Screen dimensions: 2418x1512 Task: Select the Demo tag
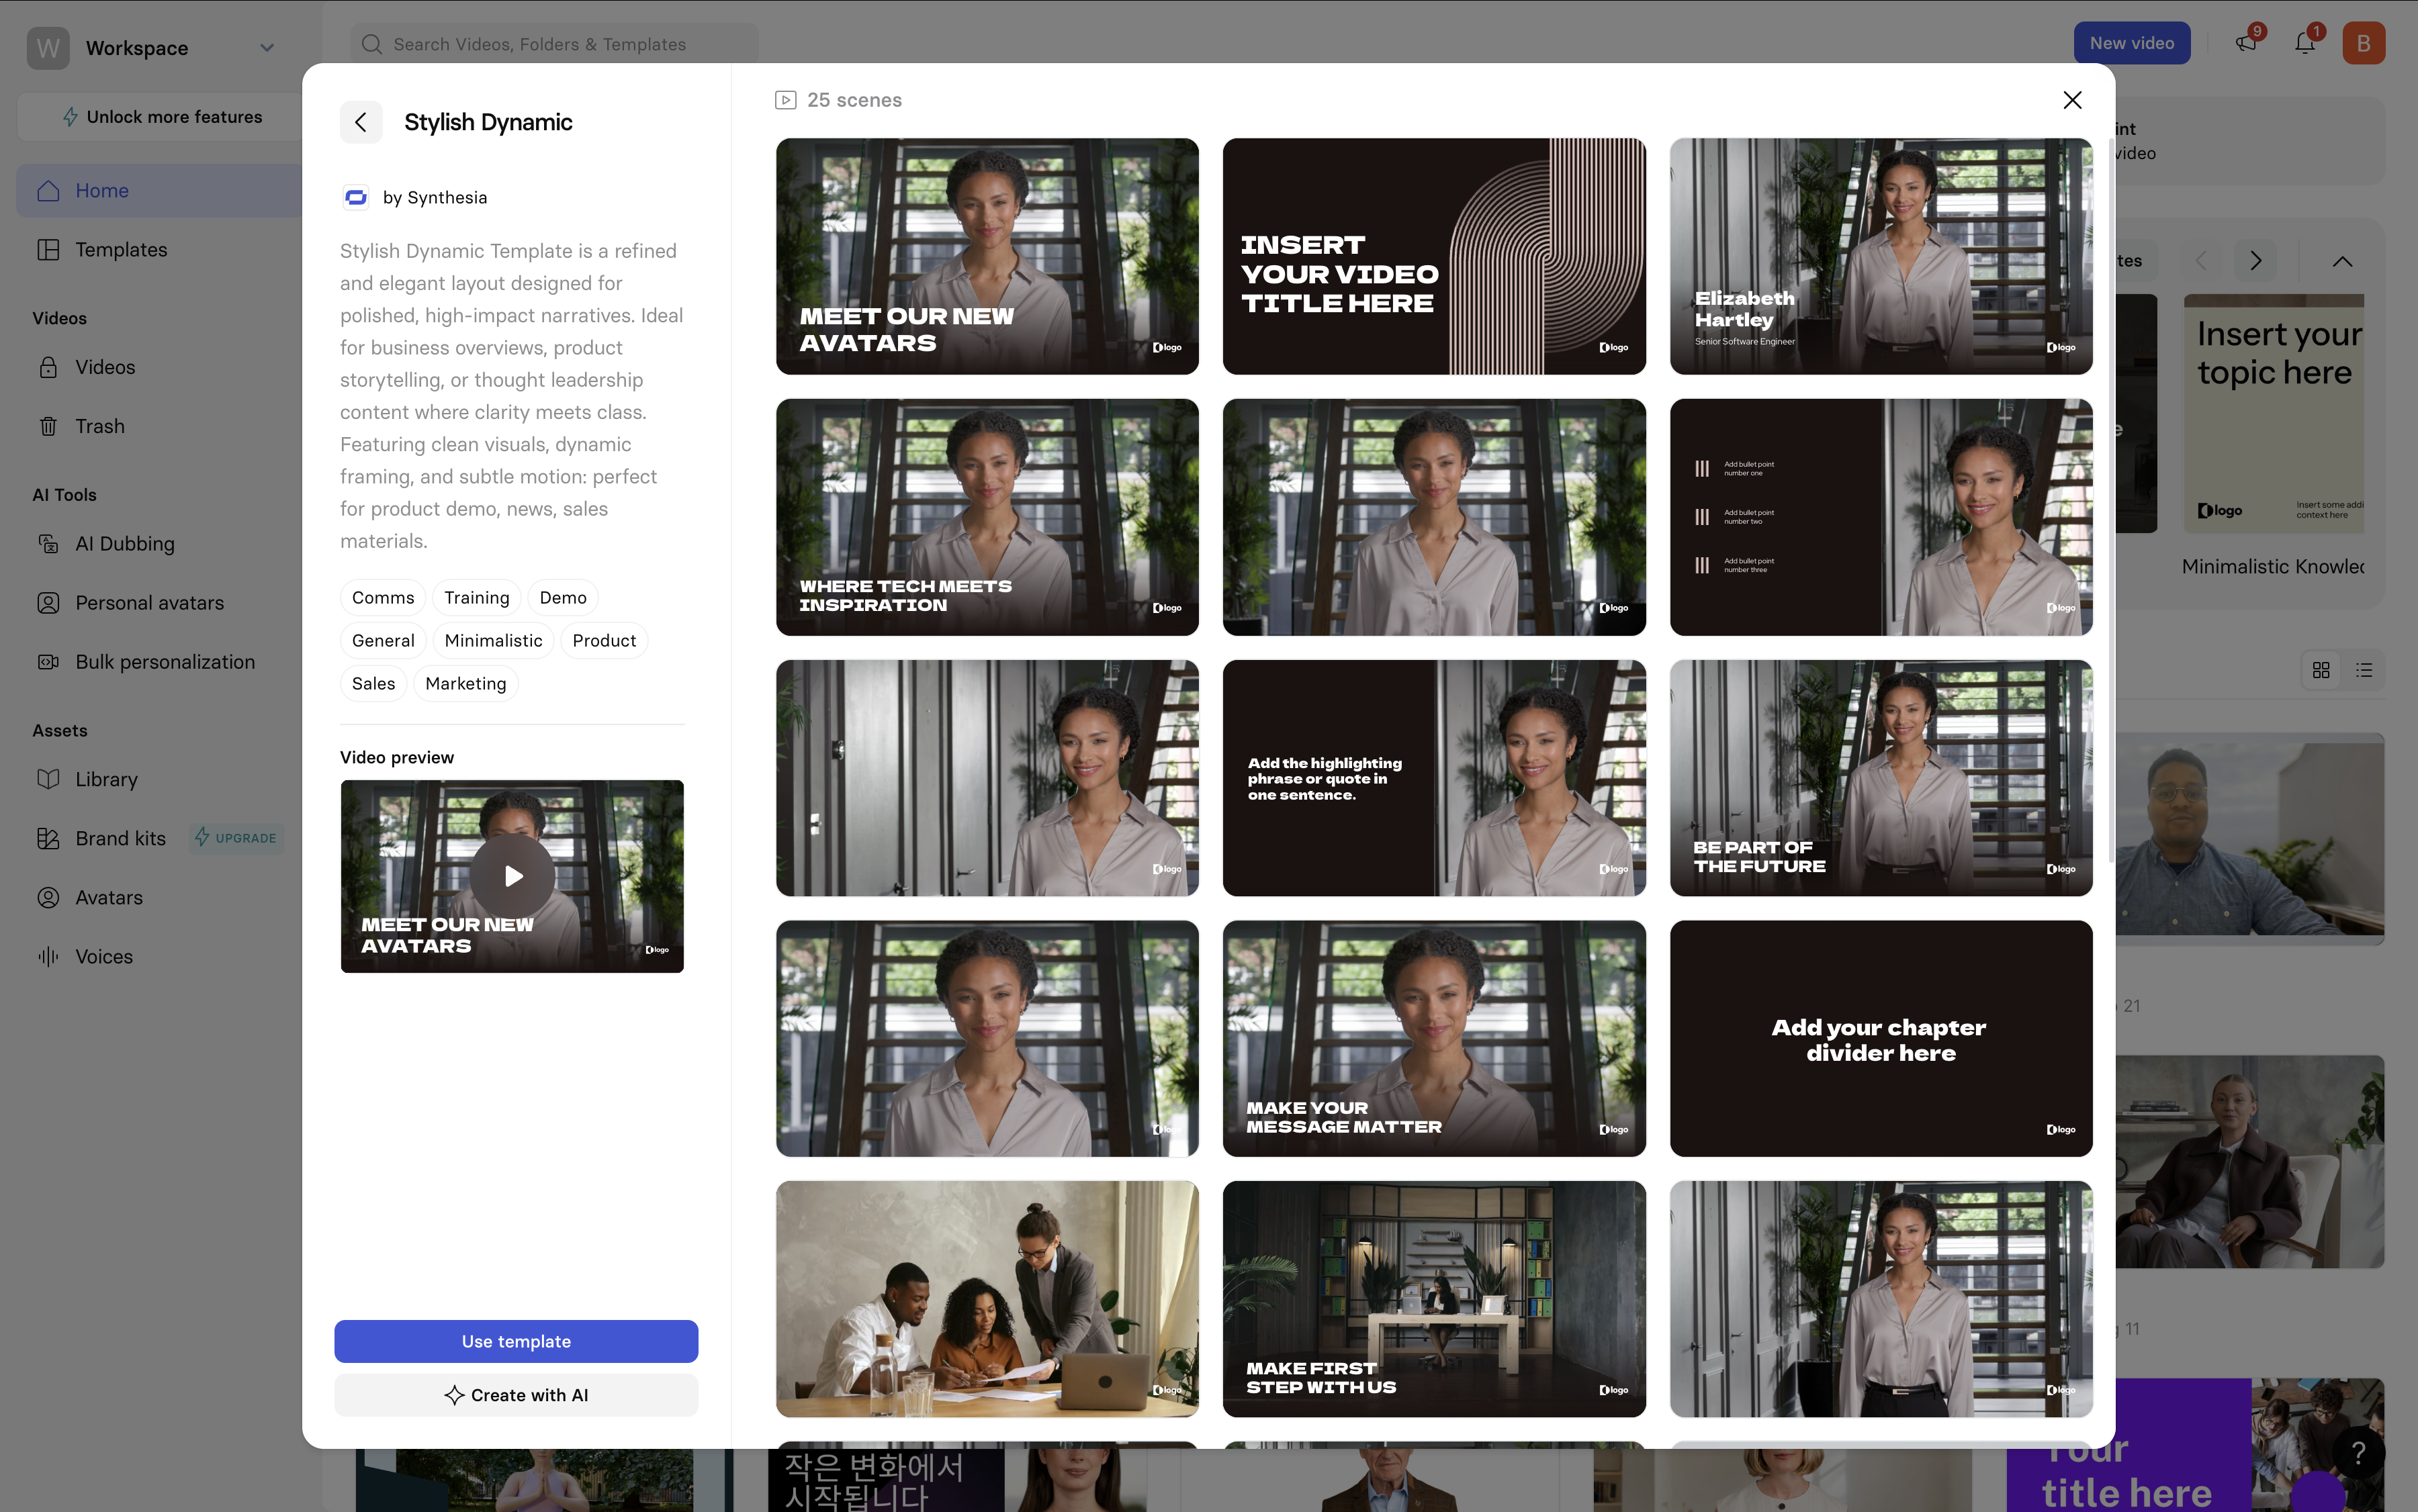click(564, 597)
